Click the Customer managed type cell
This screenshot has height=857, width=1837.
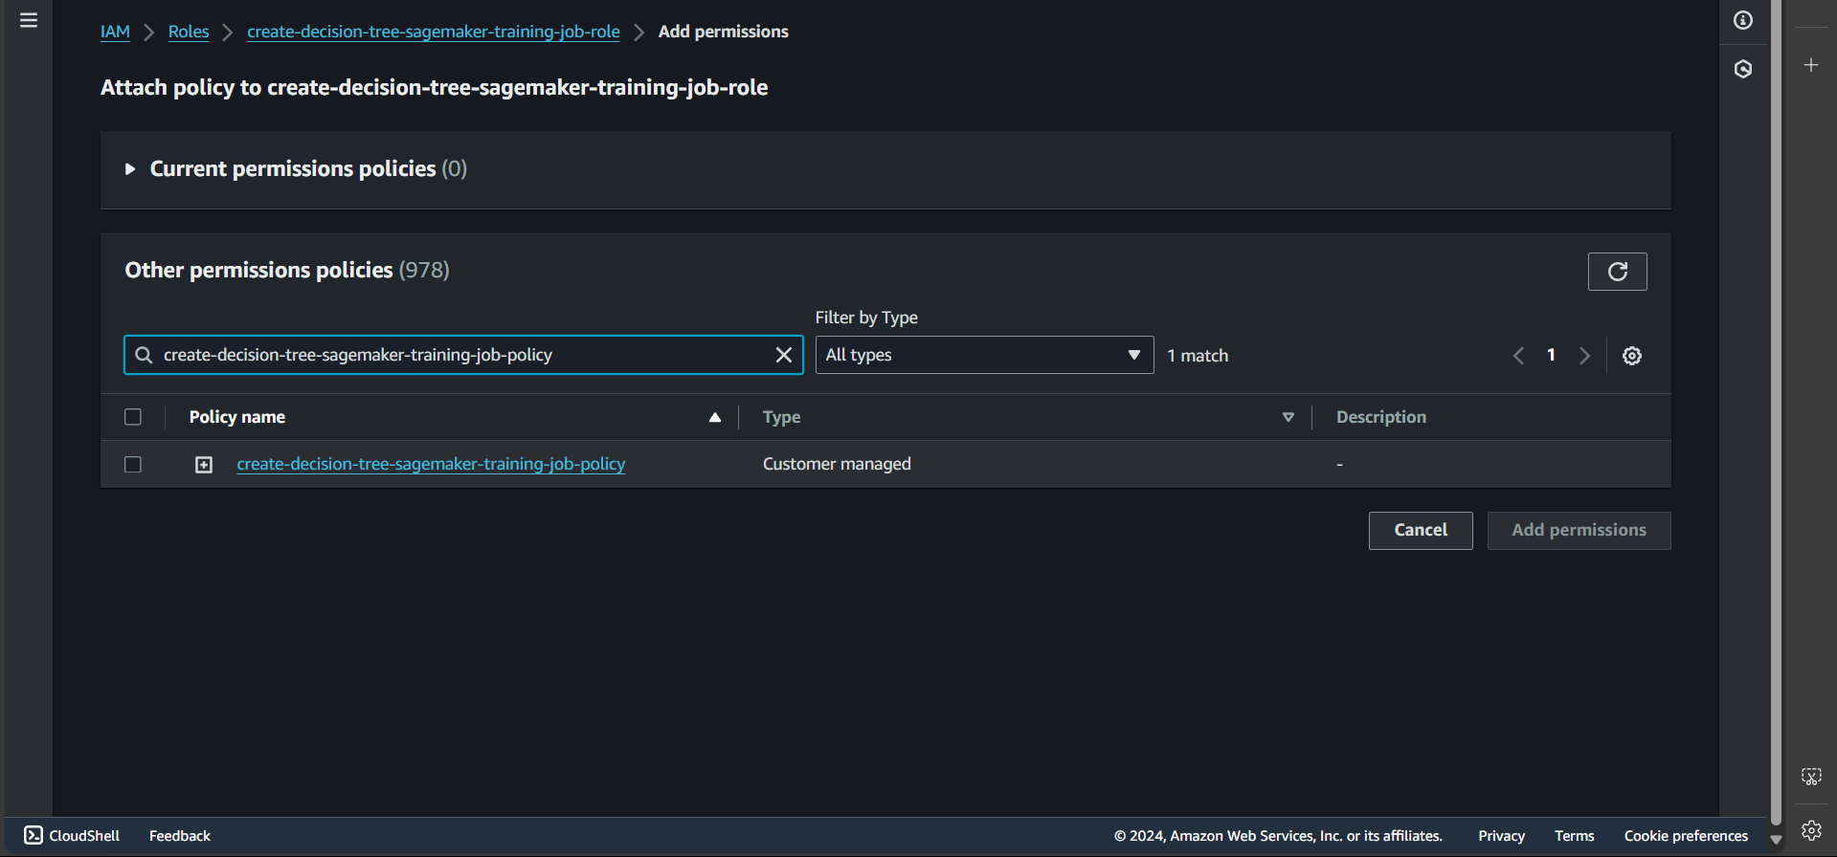pos(837,464)
